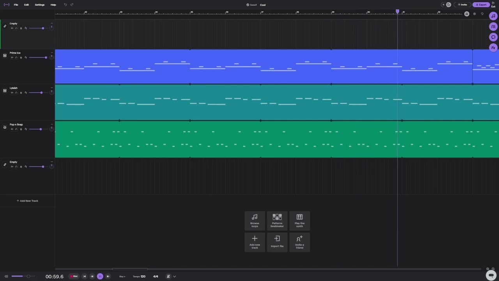The width and height of the screenshot is (499, 281).
Task: Open the collaborators panel icon
Action: coord(493,27)
